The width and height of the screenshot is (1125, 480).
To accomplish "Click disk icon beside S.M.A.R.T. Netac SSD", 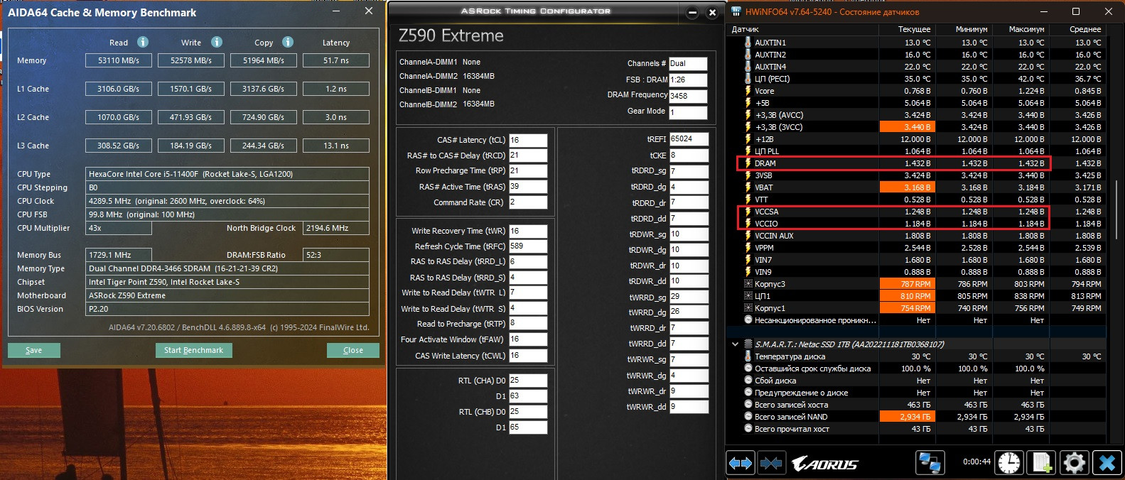I will tap(748, 344).
